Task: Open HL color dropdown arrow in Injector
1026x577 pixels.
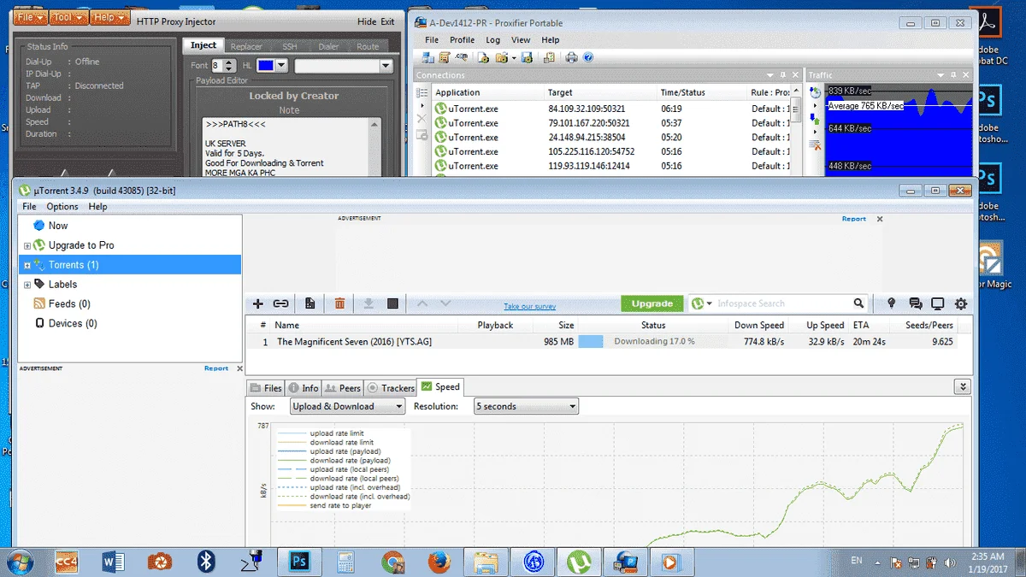Action: tap(281, 66)
